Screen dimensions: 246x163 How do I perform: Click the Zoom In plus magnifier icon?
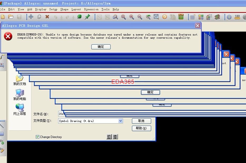132,17
